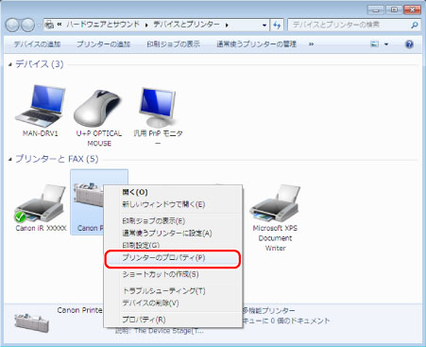Click the MAN-DRV1 laptop device icon

(x=41, y=106)
